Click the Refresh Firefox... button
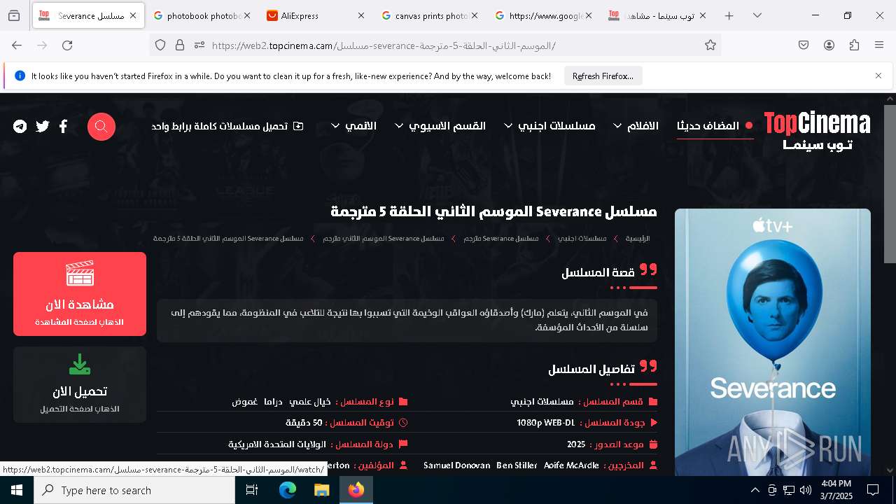The height and width of the screenshot is (504, 896). (x=603, y=76)
